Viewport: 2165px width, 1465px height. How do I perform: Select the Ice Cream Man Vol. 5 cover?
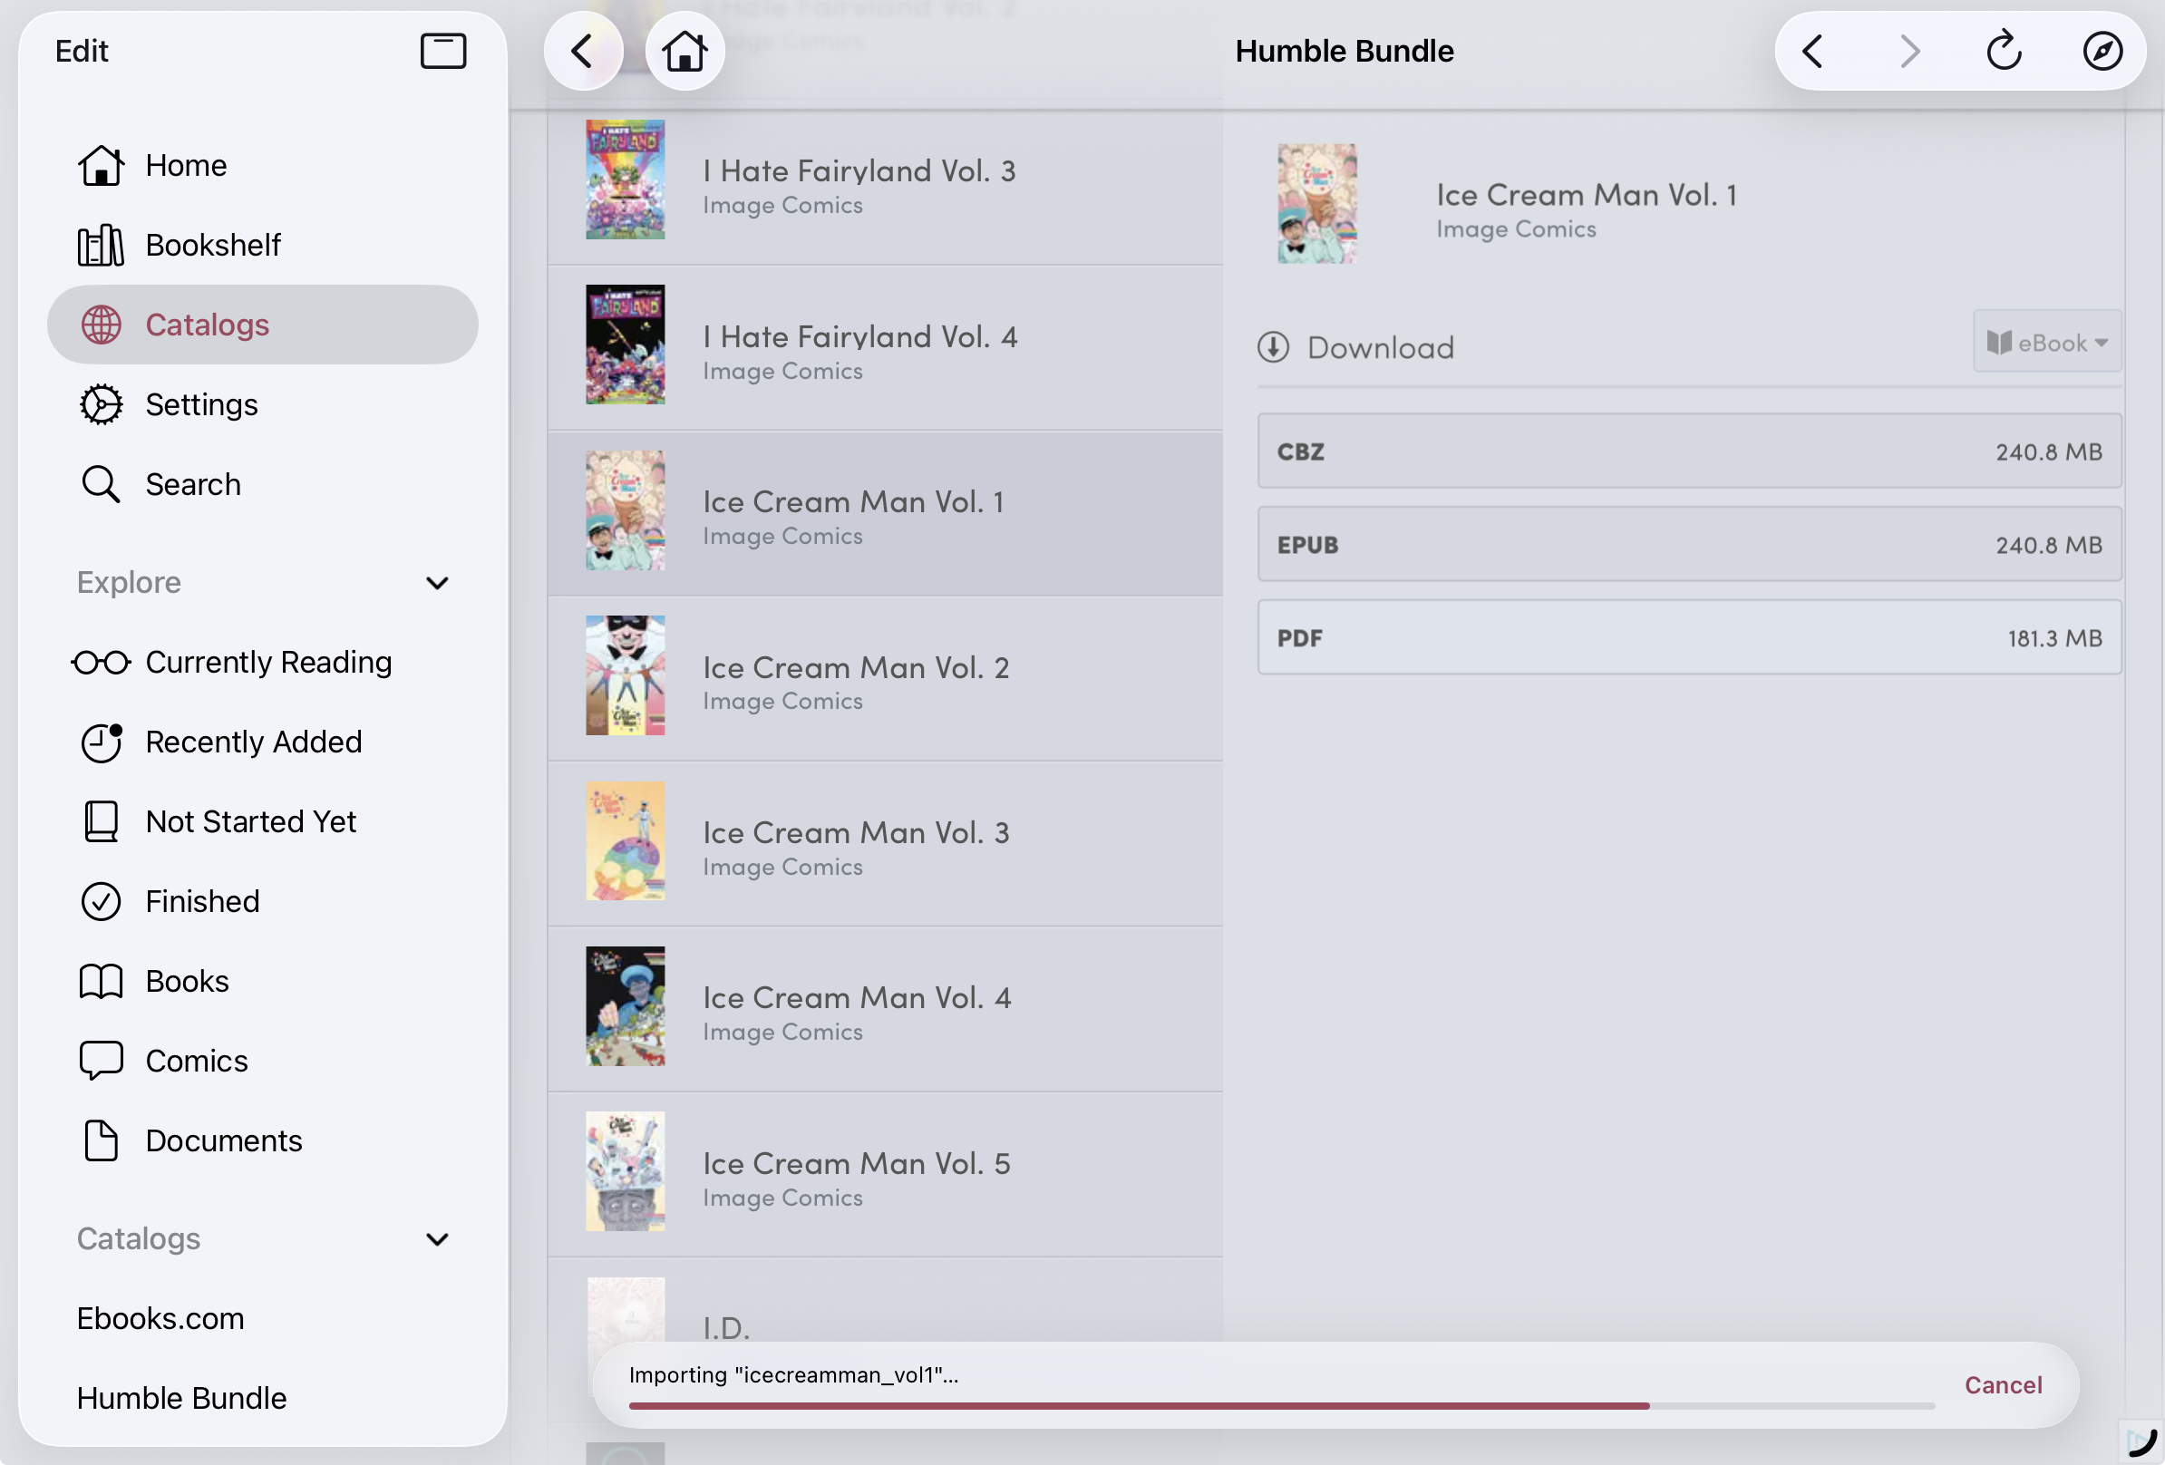tap(625, 1171)
